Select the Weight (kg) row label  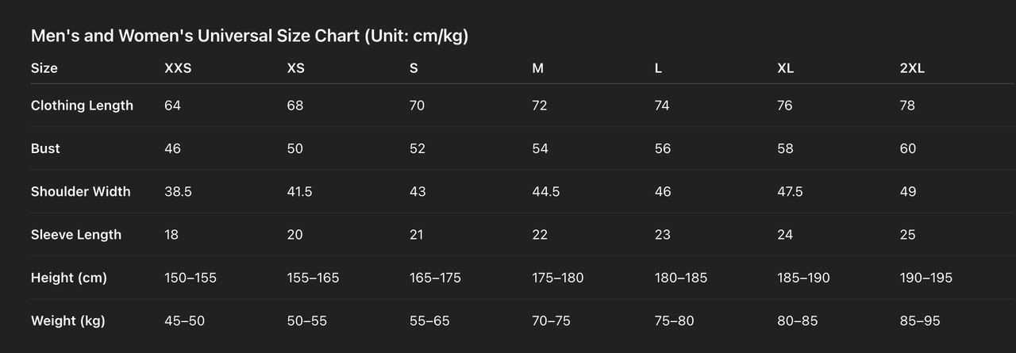pos(67,320)
